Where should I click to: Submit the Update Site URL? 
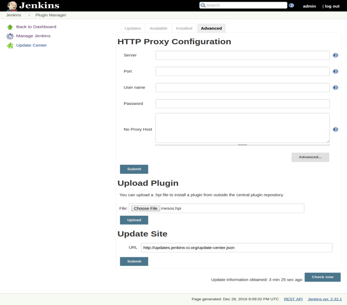point(134,262)
